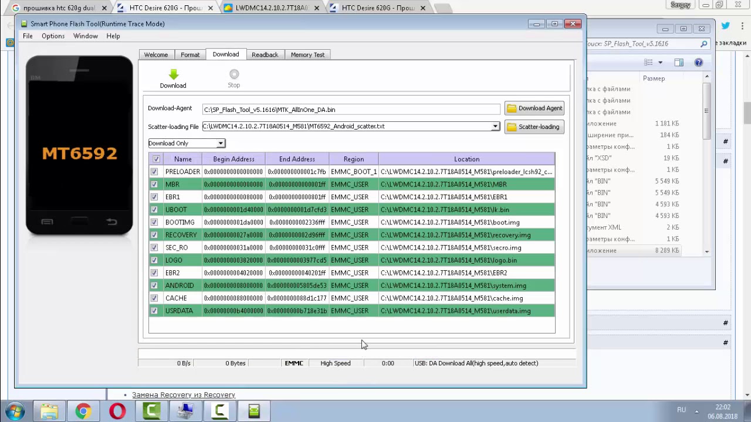Uncheck the BOOTIMG row checkbox

[154, 222]
